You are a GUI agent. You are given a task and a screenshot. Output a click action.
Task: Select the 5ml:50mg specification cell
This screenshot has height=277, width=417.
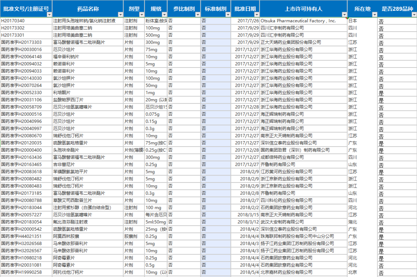point(156,222)
